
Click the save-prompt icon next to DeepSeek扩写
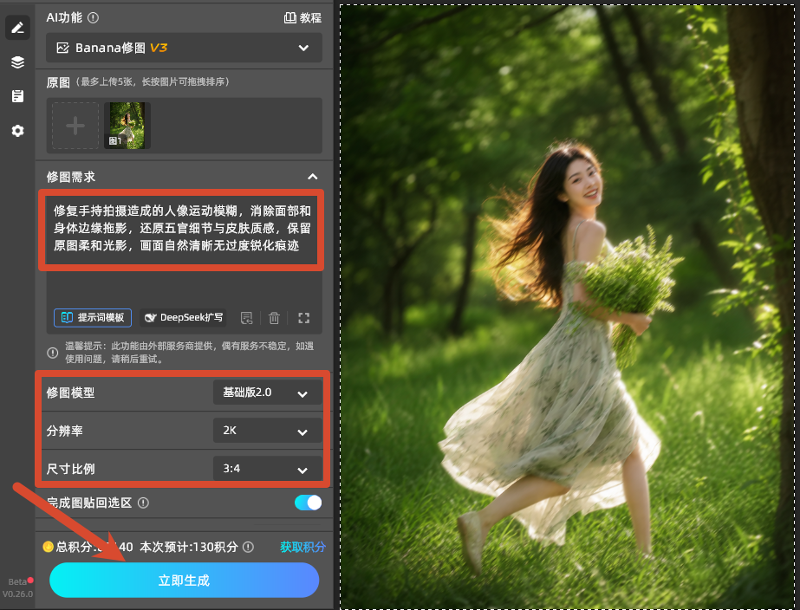click(246, 318)
